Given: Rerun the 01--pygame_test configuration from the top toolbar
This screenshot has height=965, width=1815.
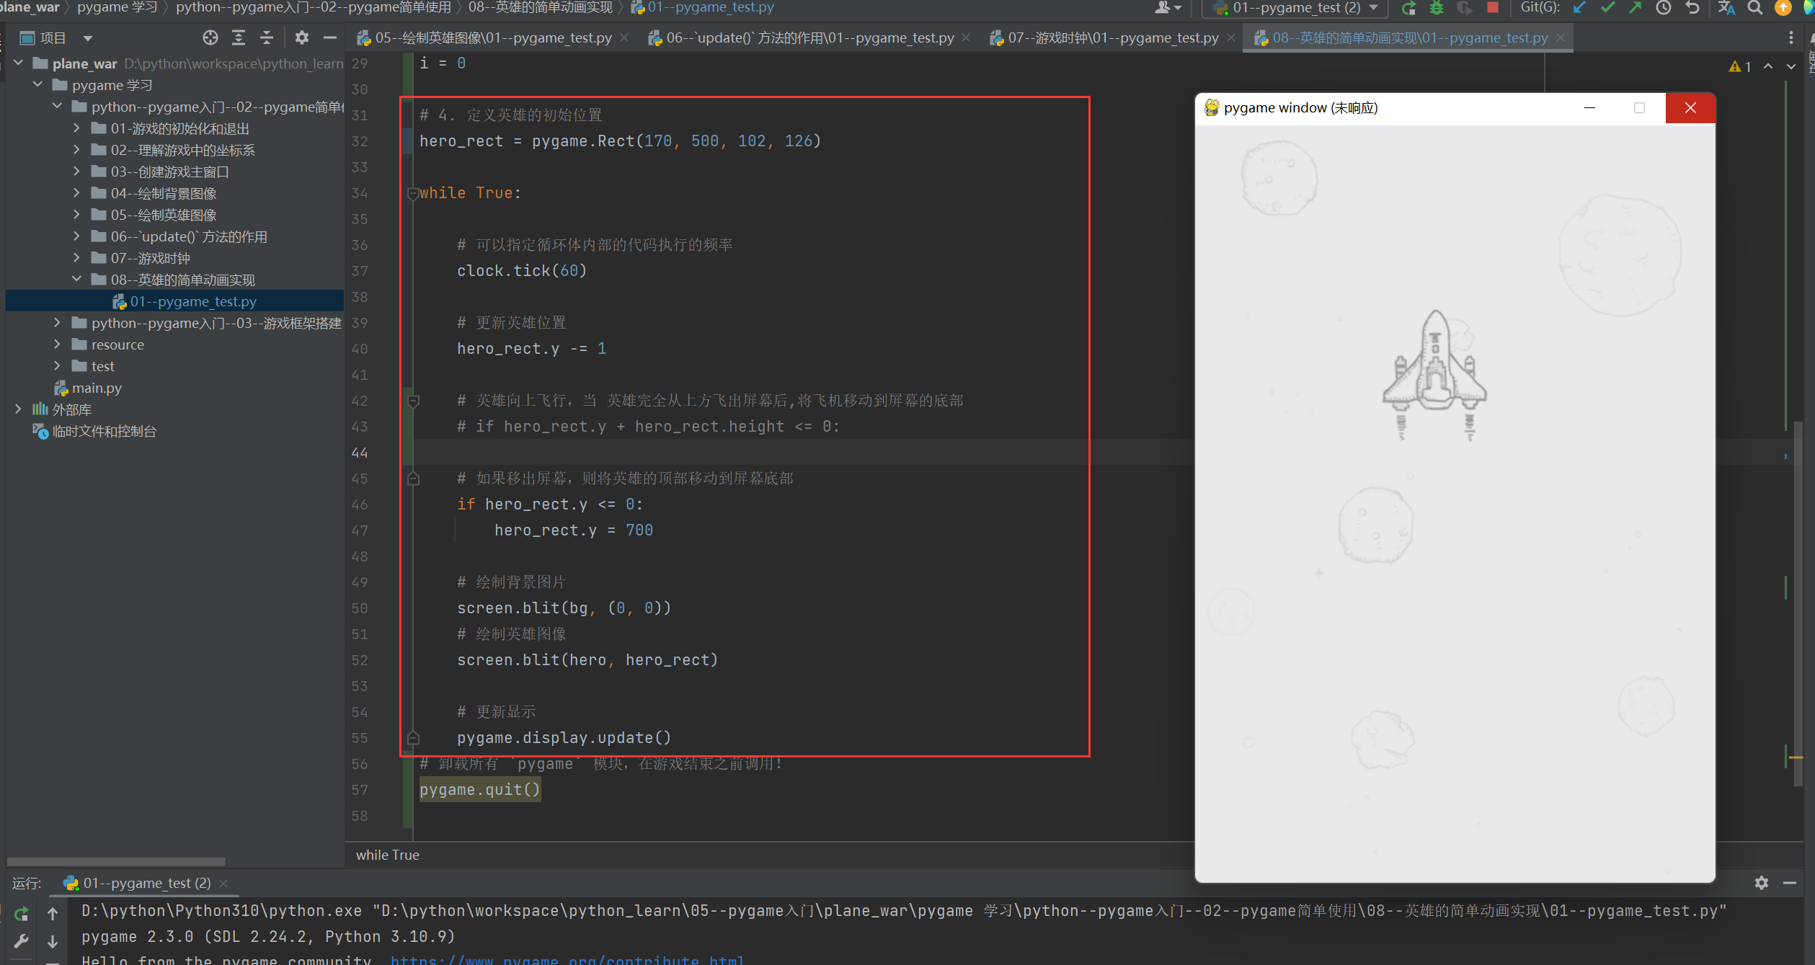Looking at the screenshot, I should [1408, 8].
